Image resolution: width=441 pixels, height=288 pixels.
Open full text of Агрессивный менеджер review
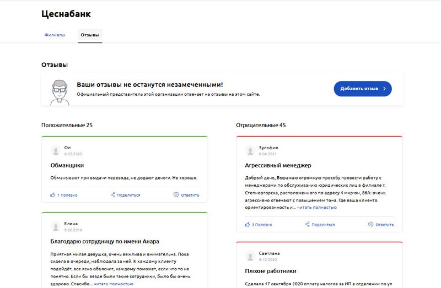coord(316,208)
